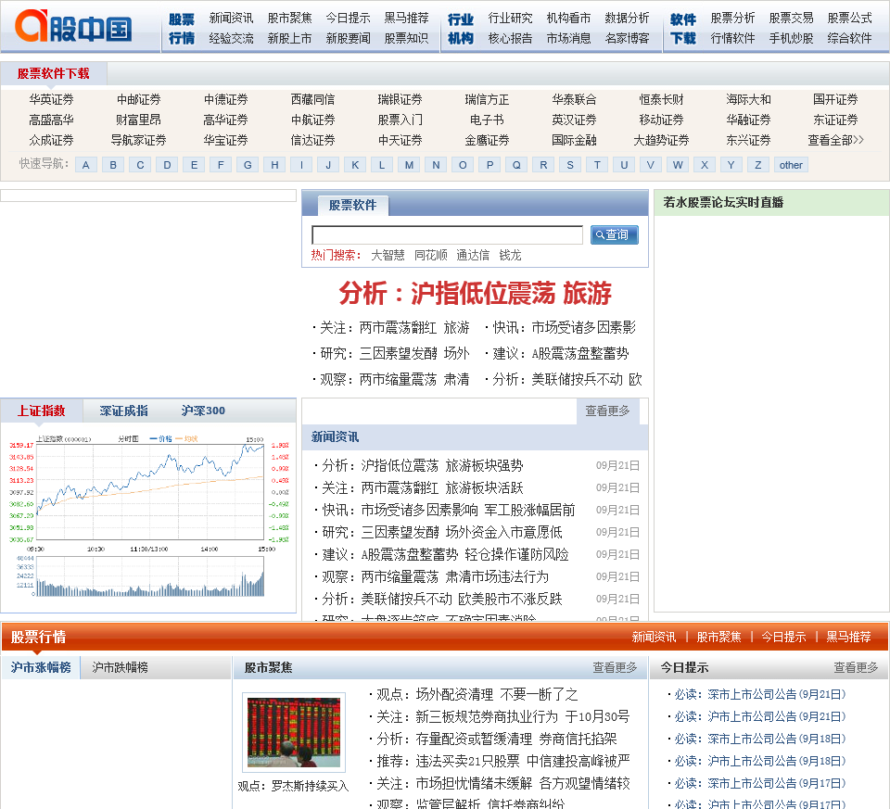The image size is (890, 809).
Task: Click the stock board photo thumbnail
Action: point(294,732)
